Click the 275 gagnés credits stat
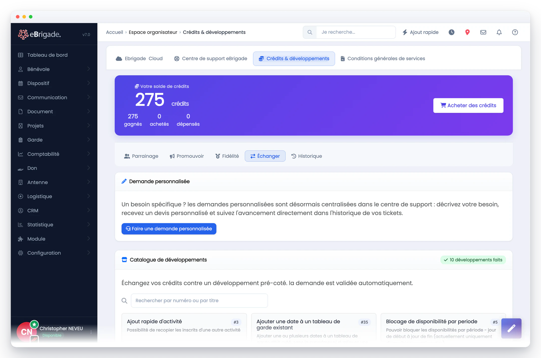This screenshot has width=541, height=358. pos(133,120)
